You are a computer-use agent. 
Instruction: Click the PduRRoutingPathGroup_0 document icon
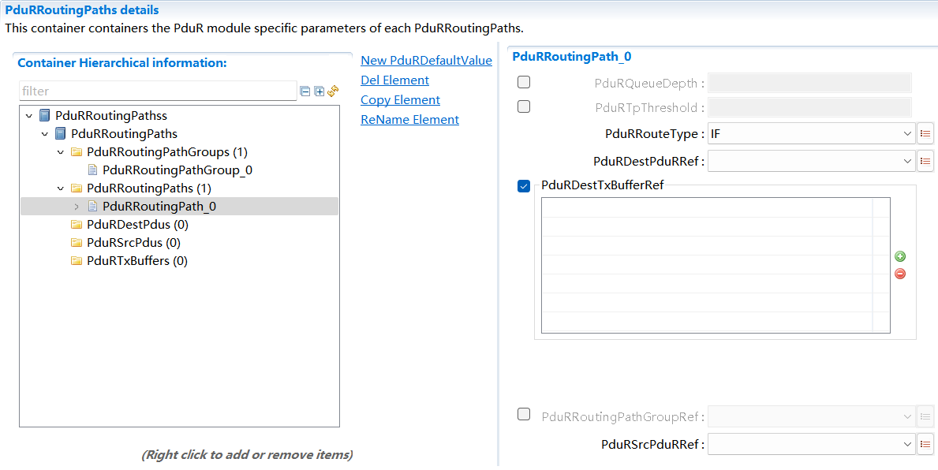92,170
